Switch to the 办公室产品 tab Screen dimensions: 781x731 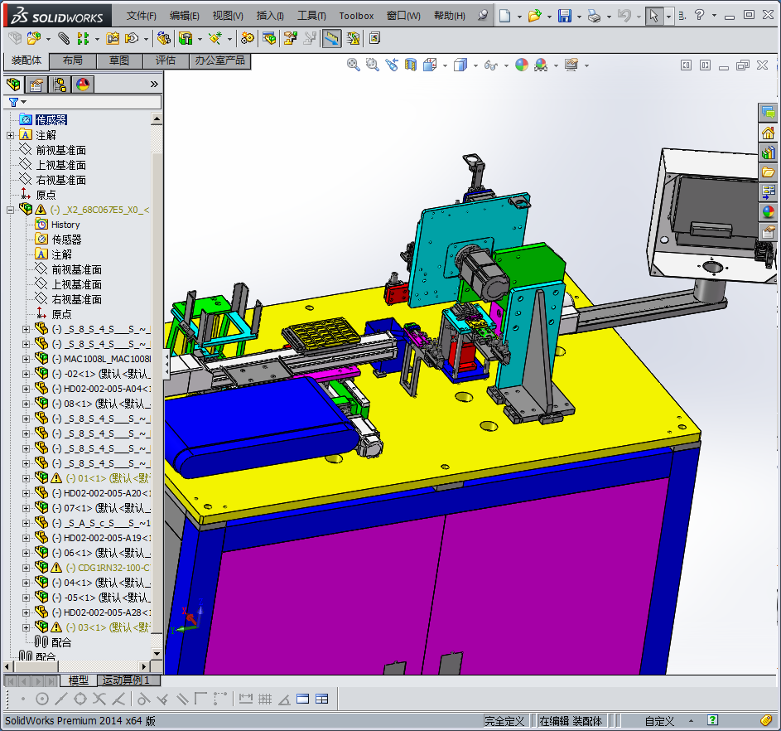219,61
